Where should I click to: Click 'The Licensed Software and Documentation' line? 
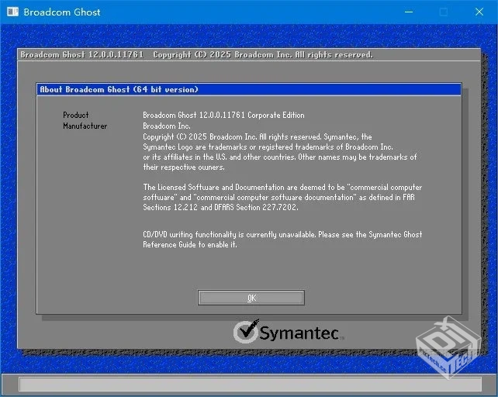click(x=282, y=187)
